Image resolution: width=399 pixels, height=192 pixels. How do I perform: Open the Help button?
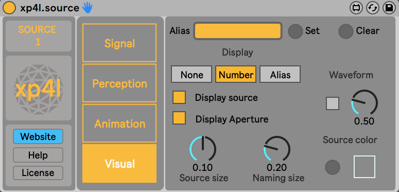pos(38,155)
